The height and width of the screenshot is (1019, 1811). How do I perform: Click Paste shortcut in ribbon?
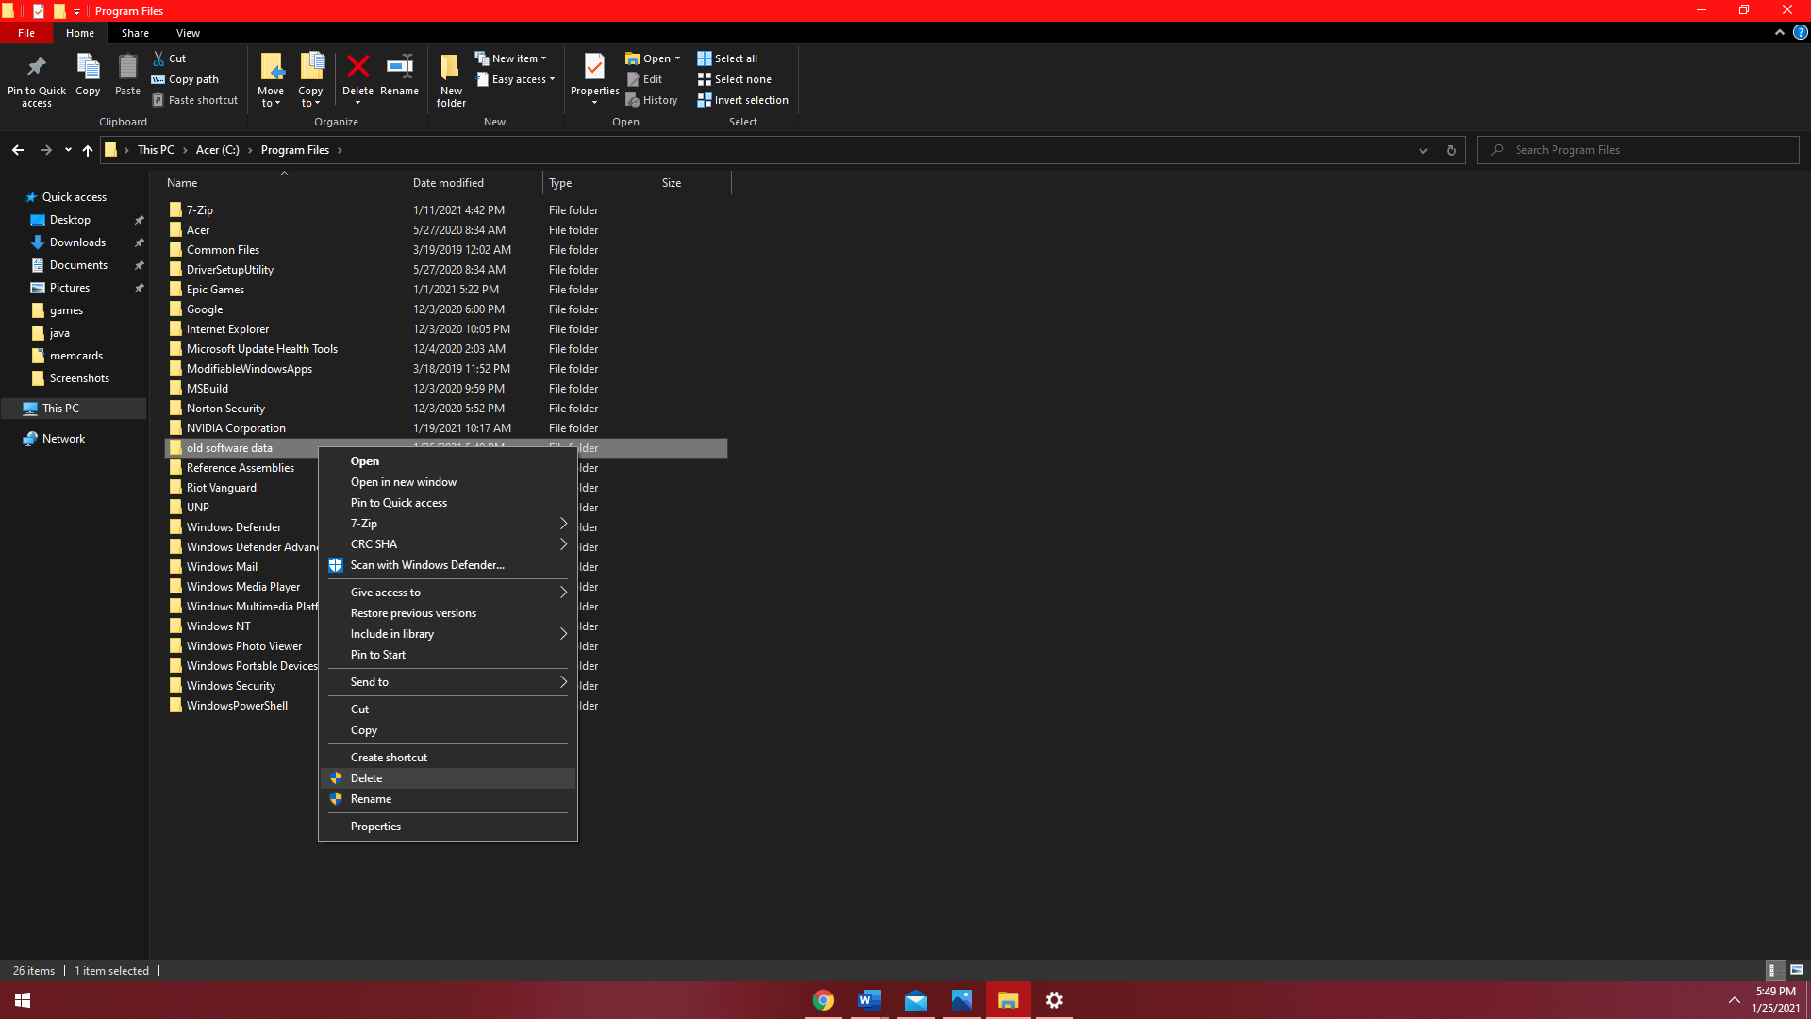click(x=195, y=100)
